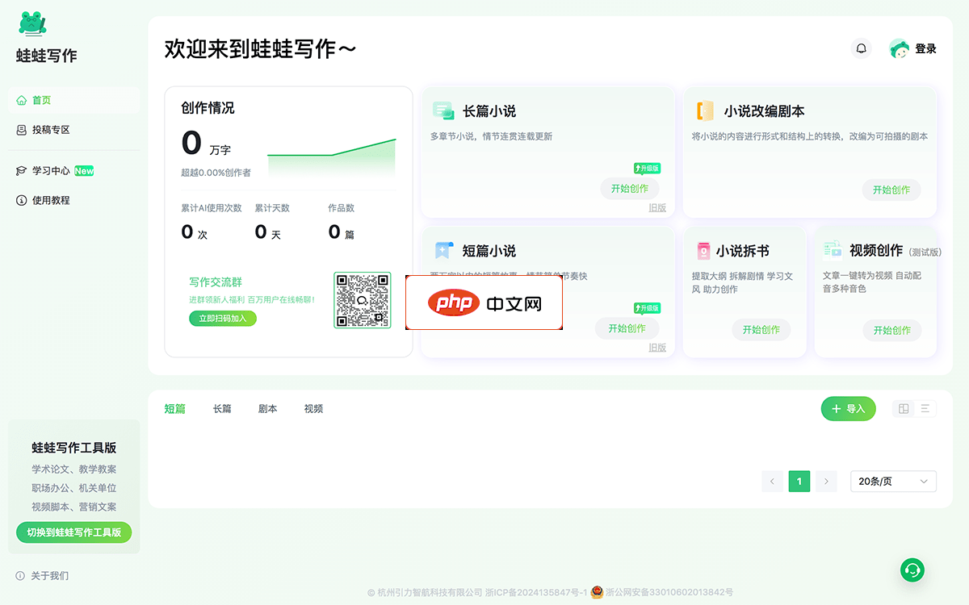The height and width of the screenshot is (605, 969).
Task: Go to previous page arrow
Action: click(772, 482)
